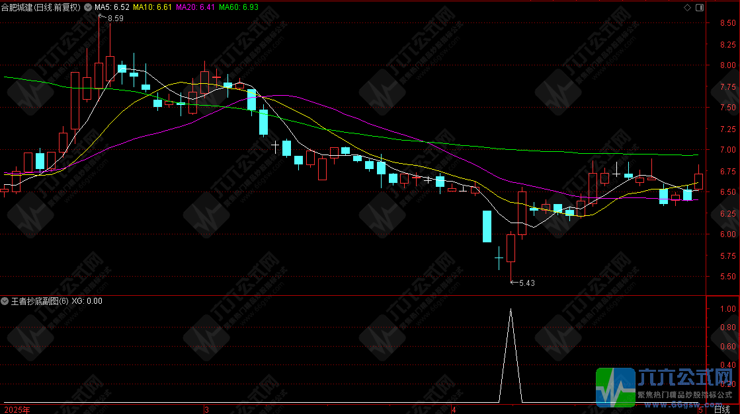This screenshot has height=414, width=740.
Task: Select the magenta MA20 label
Action: coord(196,7)
